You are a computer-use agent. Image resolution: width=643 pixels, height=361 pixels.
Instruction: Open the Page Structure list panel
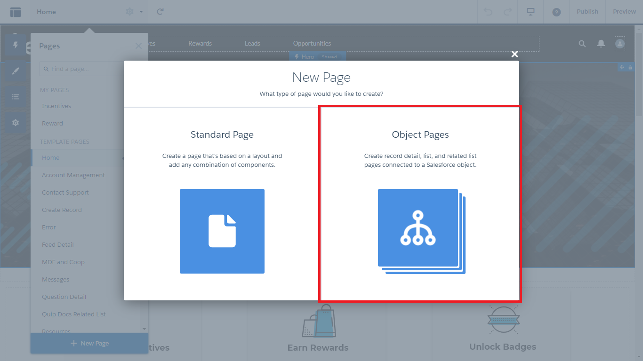click(16, 97)
